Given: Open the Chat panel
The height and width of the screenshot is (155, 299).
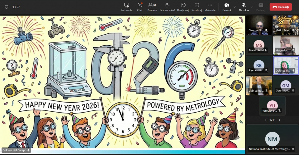Looking at the screenshot, I should point(140,7).
